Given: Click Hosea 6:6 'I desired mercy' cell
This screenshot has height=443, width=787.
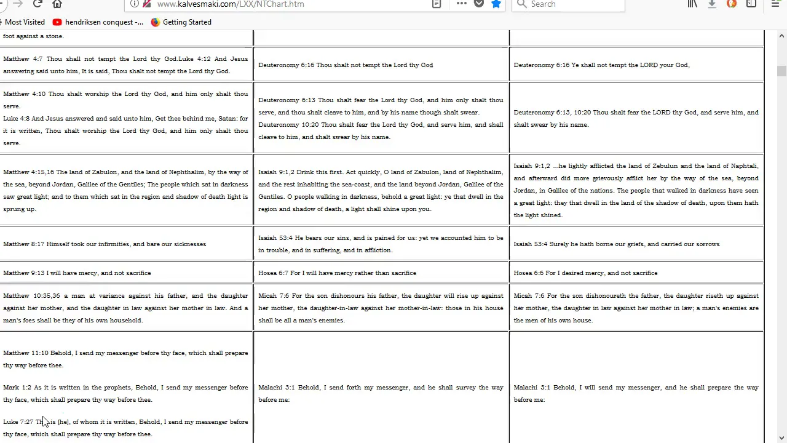Looking at the screenshot, I should pyautogui.click(x=636, y=273).
